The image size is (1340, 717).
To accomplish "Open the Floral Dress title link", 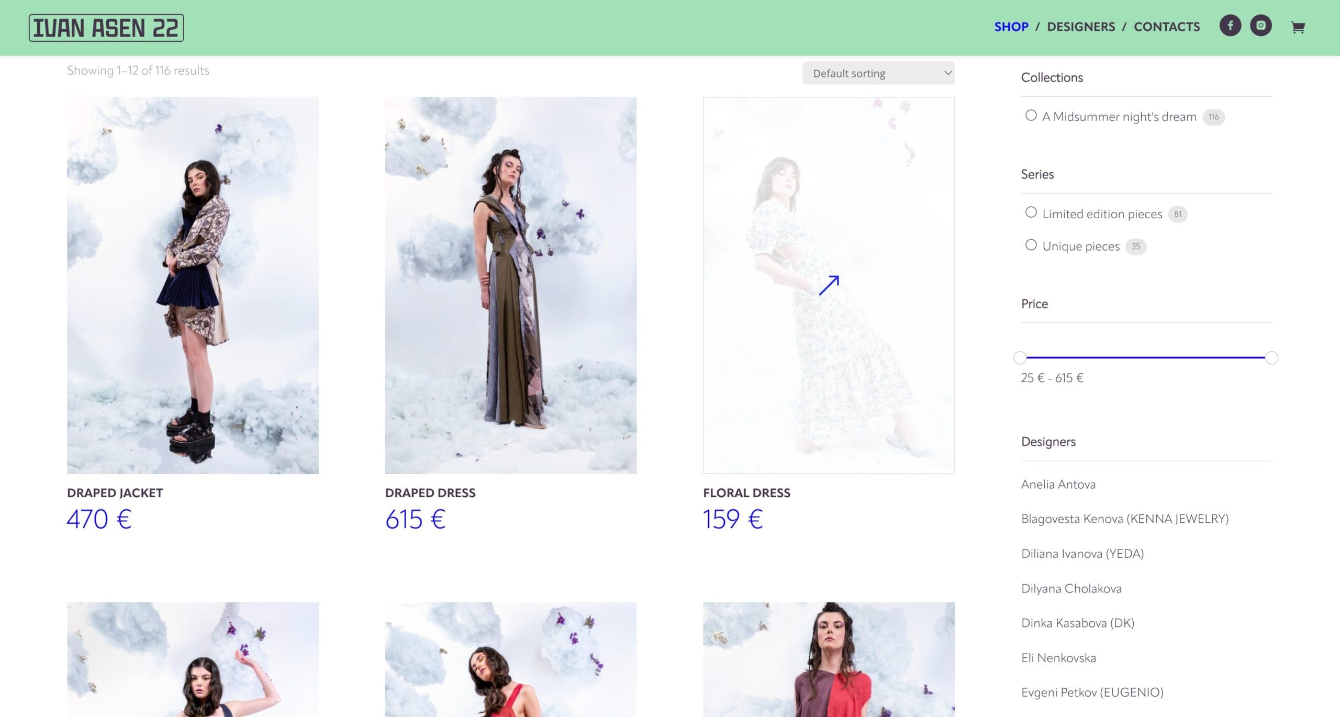I will 746,492.
